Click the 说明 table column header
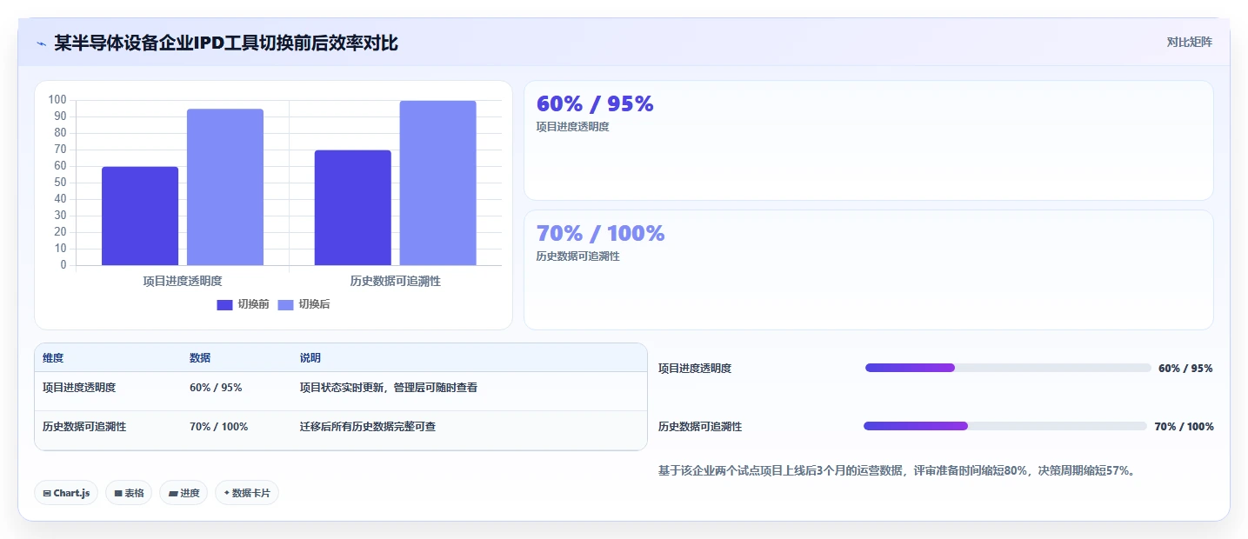This screenshot has width=1248, height=539. tap(310, 358)
